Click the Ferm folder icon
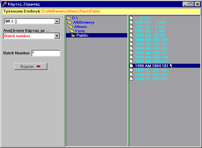202x148 pixels. (x=72, y=31)
